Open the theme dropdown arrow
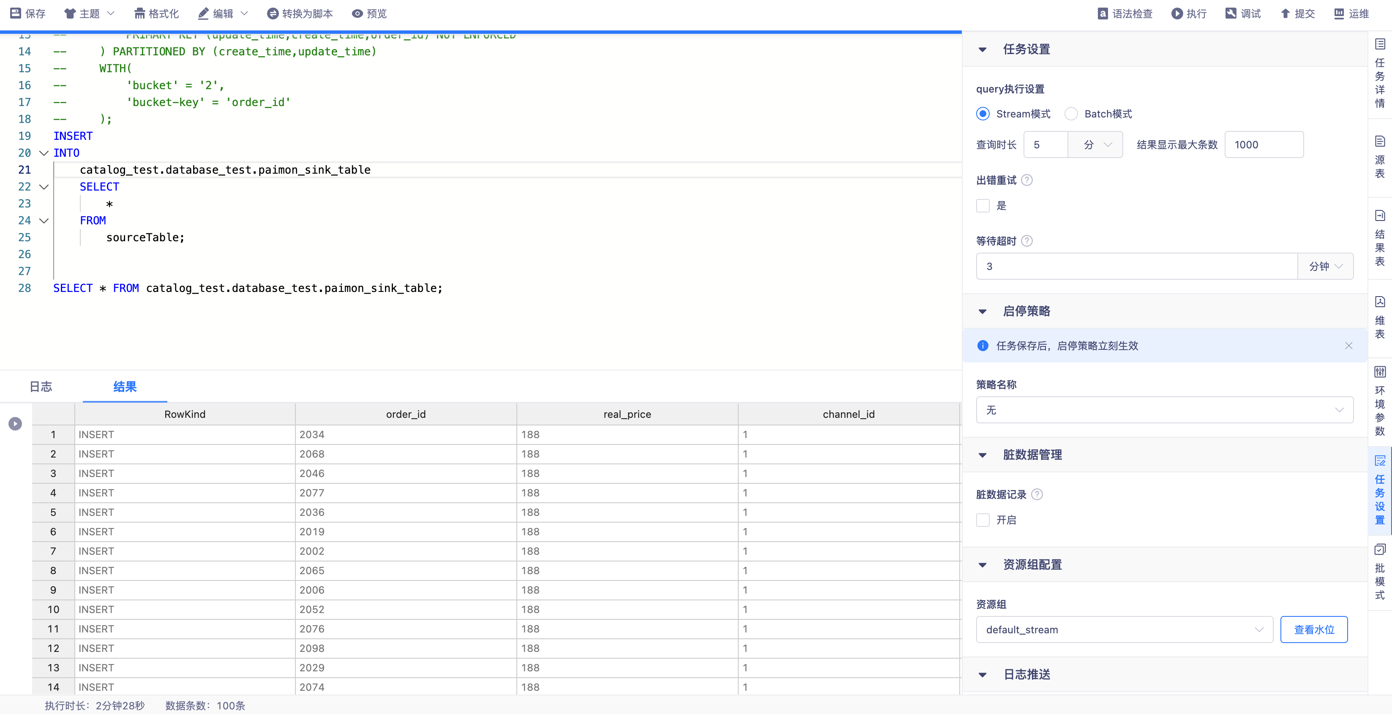1392x714 pixels. (111, 14)
